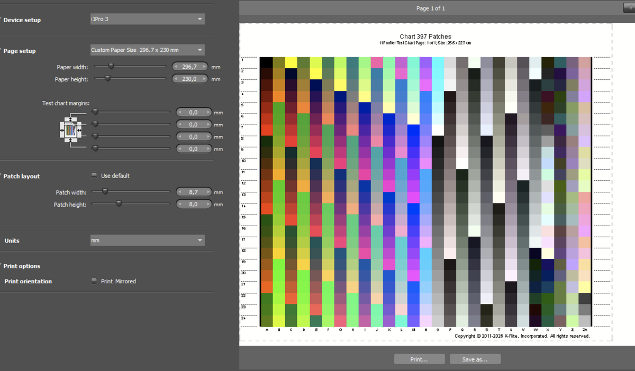Increase the bottom margin value with the stepper arrow
The image size is (635, 371).
[207, 149]
